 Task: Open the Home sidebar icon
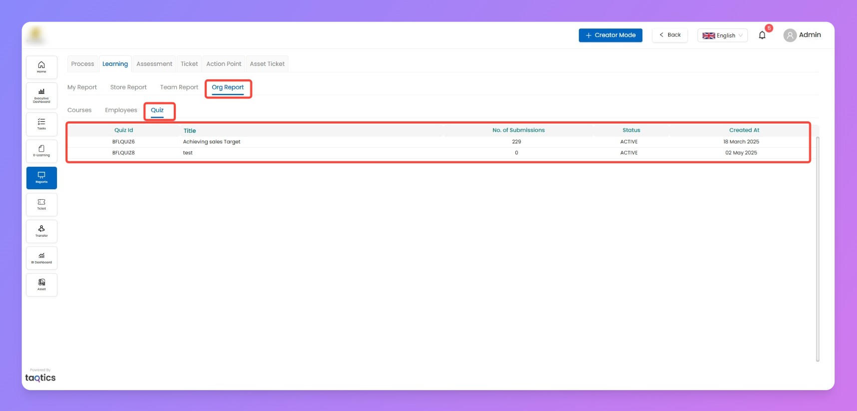click(41, 67)
